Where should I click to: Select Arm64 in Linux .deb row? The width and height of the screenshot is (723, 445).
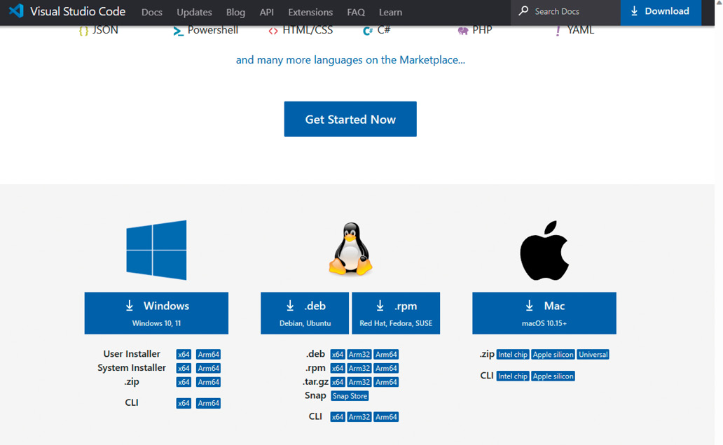pos(386,354)
